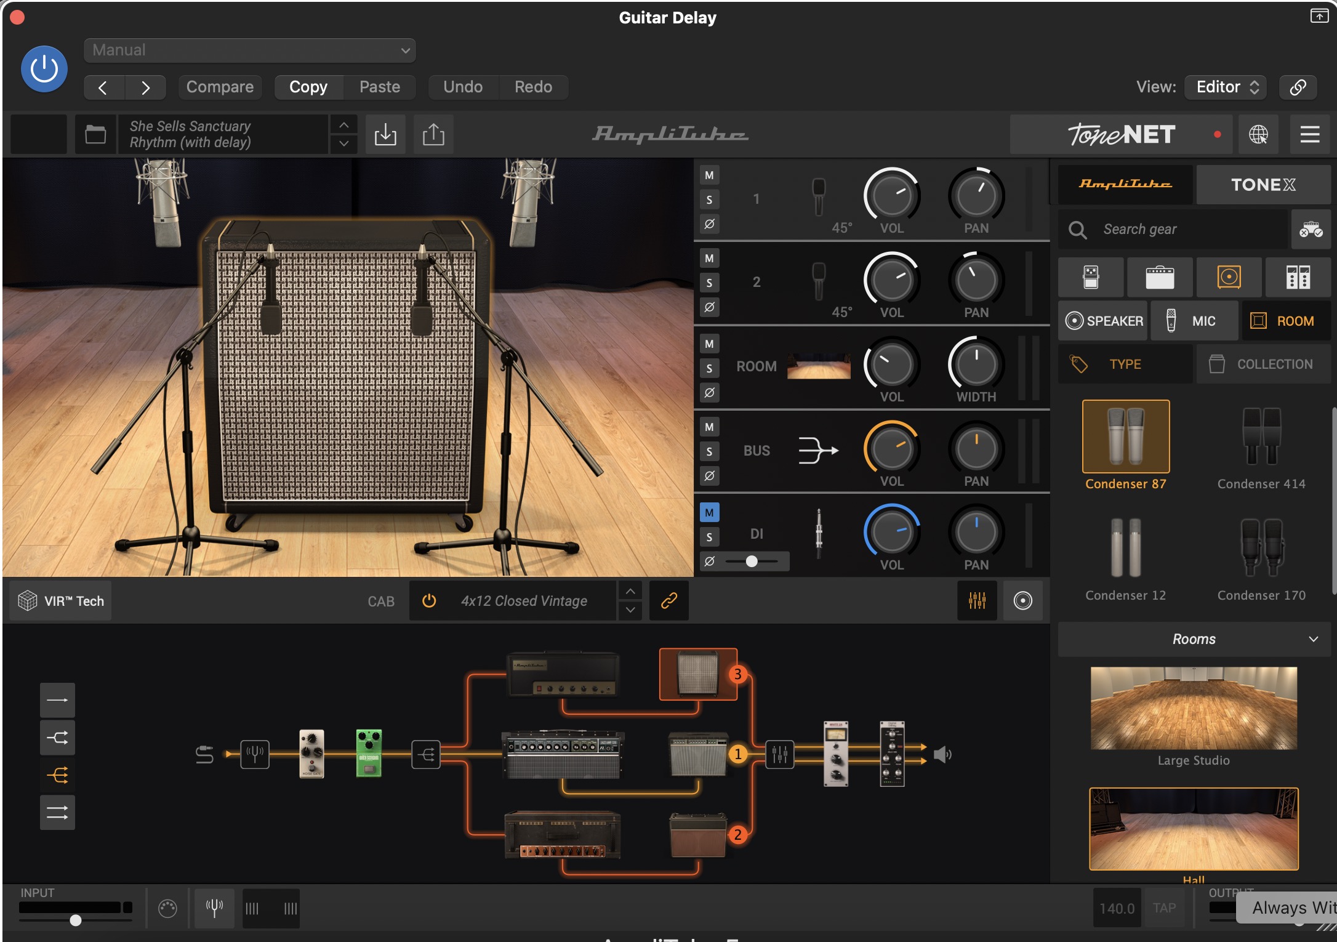Select the dual parallel routing icon
1337x942 pixels.
[57, 813]
